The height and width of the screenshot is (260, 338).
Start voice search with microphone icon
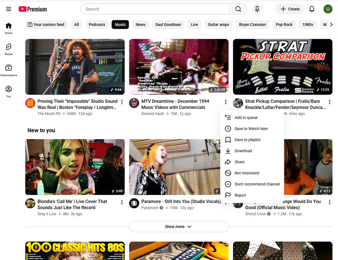[x=257, y=9]
